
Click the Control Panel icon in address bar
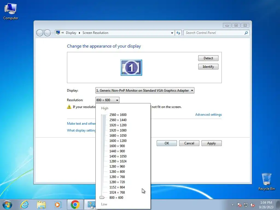pos(58,33)
